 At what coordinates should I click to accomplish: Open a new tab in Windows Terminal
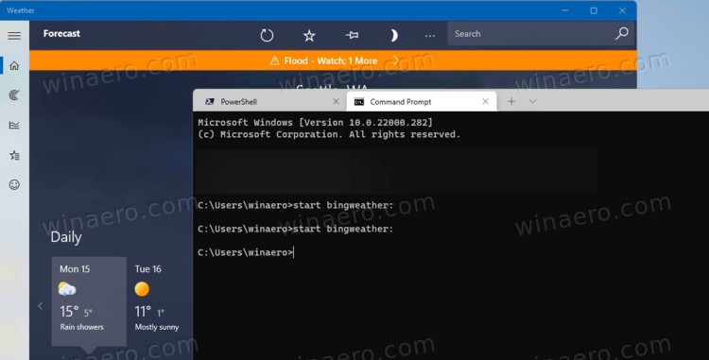click(511, 102)
